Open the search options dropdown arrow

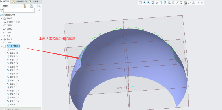[x=36, y=10]
